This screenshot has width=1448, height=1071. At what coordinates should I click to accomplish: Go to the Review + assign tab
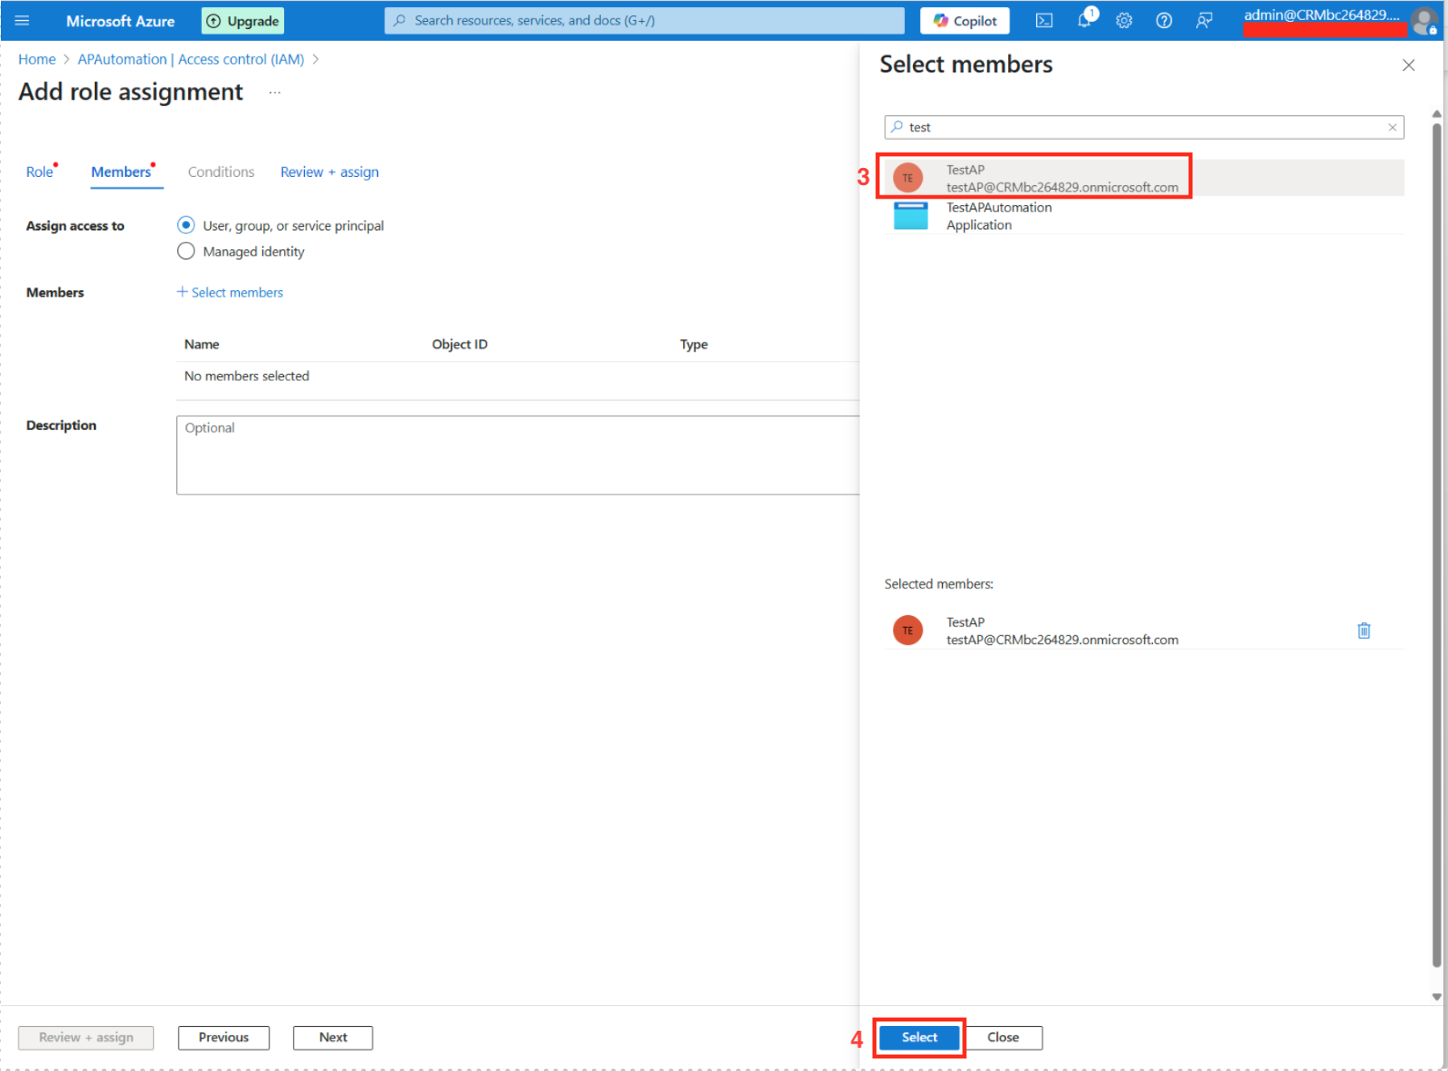click(329, 172)
